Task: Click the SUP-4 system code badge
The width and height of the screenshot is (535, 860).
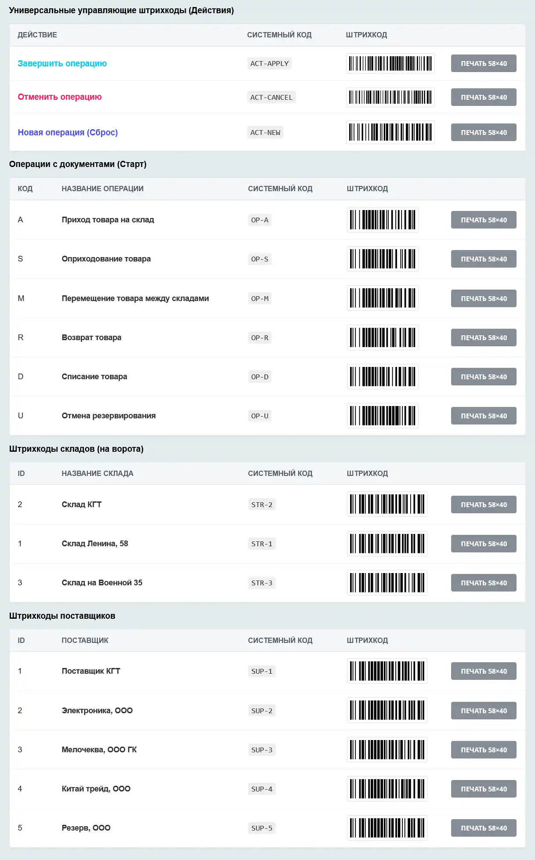Action: coord(262,789)
